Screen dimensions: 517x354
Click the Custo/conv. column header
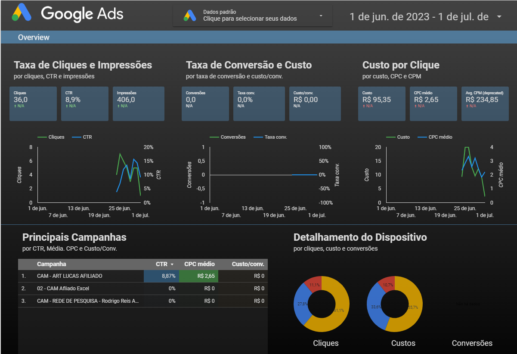(248, 264)
